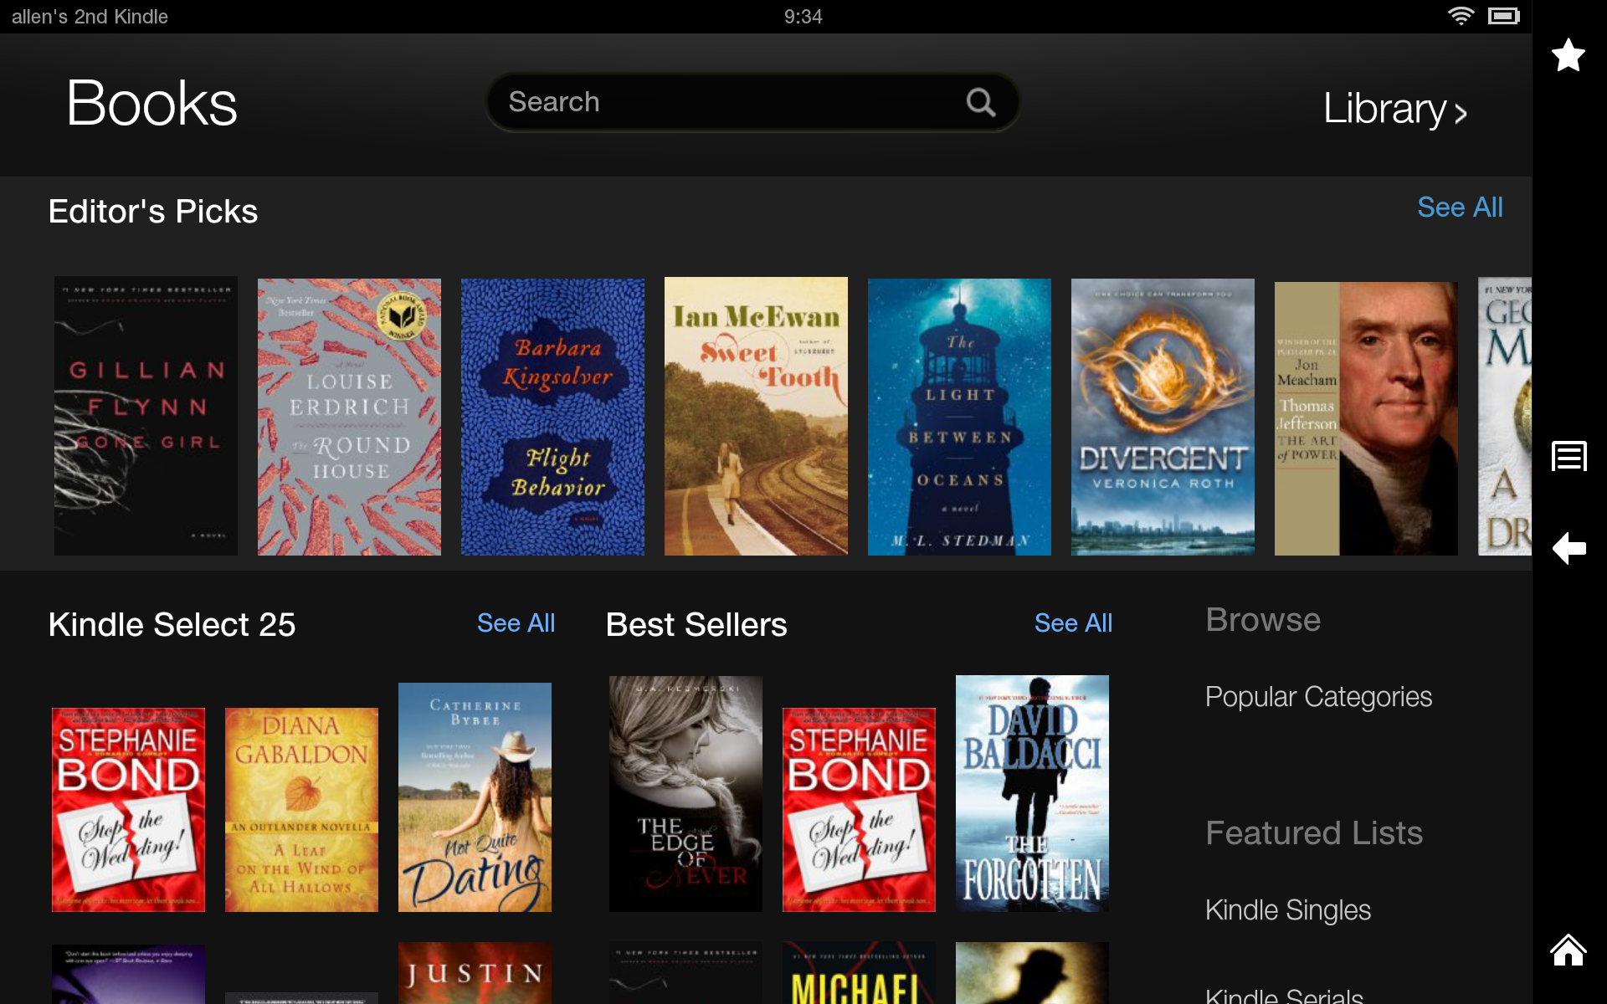This screenshot has height=1004, width=1607.
Task: Tap the Books store title
Action: coord(151,104)
